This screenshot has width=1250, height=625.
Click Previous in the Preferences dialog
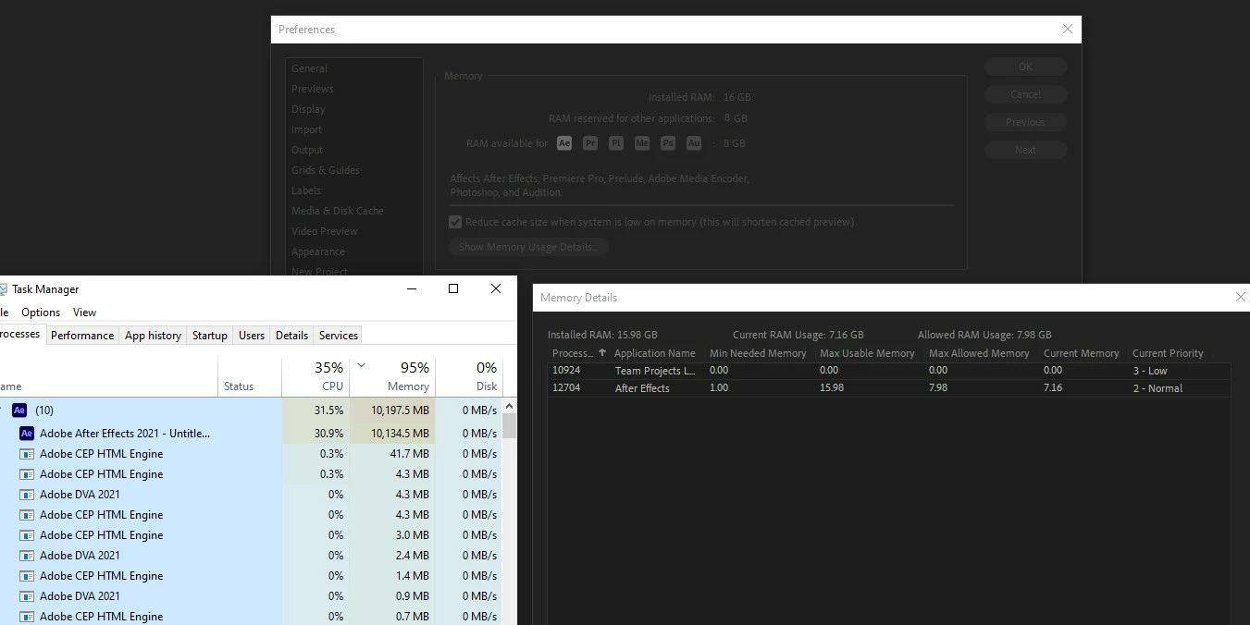1025,122
